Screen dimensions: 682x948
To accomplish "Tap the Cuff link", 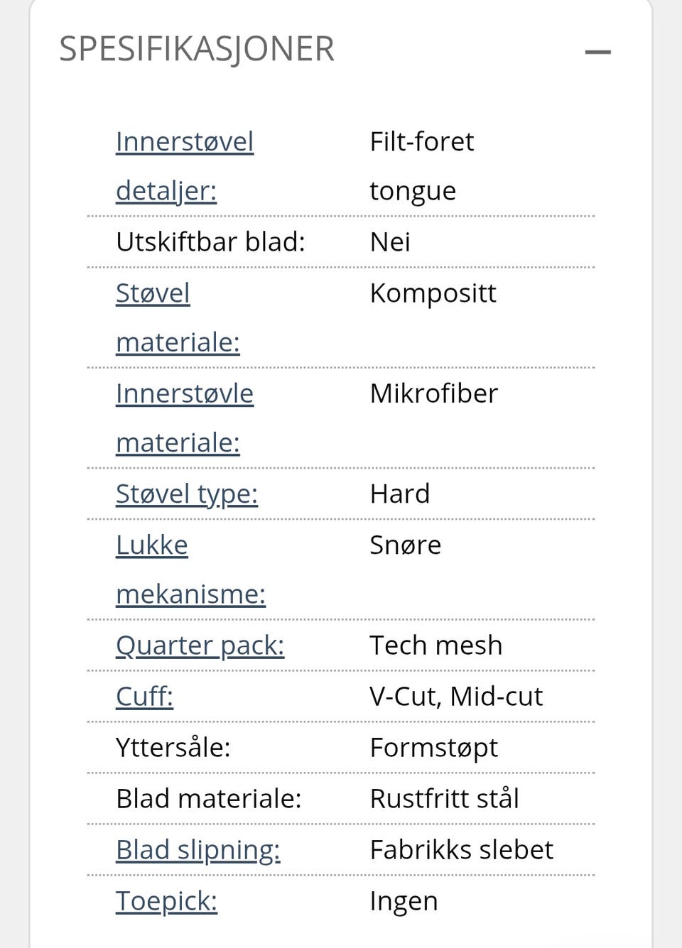I will point(144,696).
